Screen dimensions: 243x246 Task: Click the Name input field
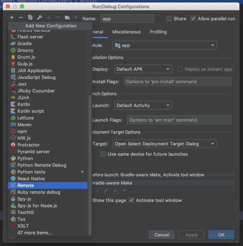coord(127,19)
